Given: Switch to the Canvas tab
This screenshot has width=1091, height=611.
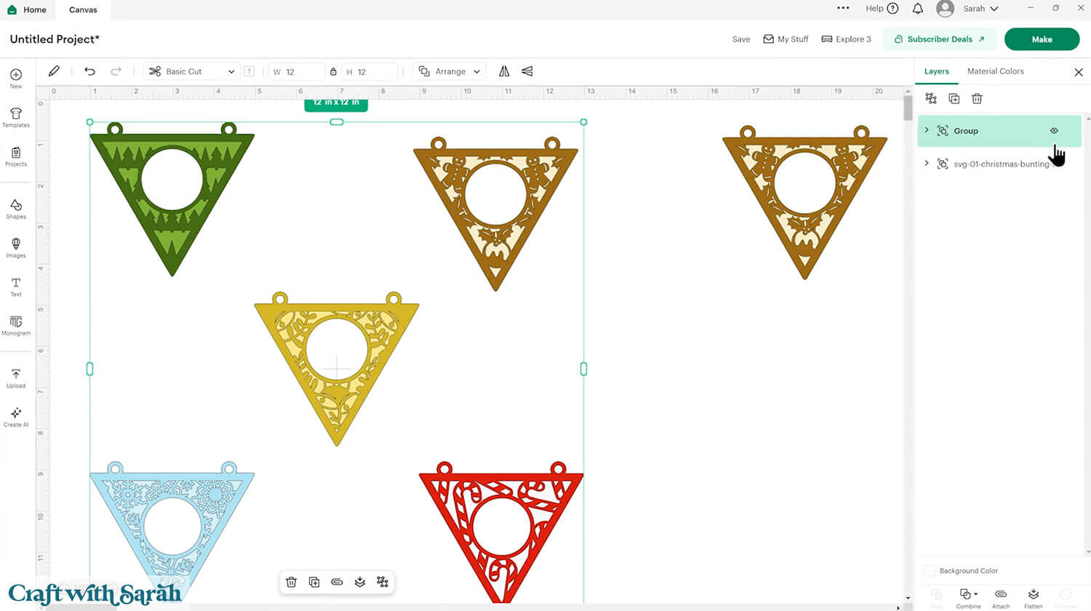Looking at the screenshot, I should pos(82,9).
